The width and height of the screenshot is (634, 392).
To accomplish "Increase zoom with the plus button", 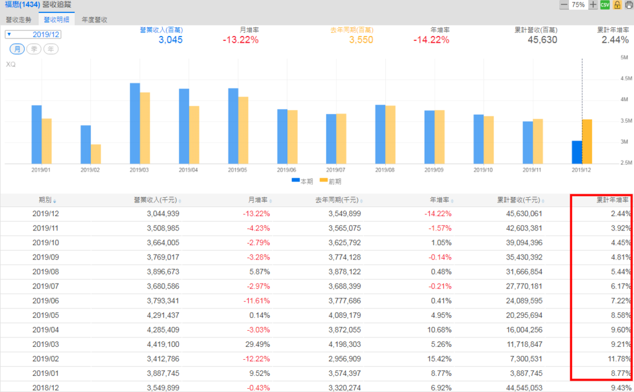I will coord(593,5).
